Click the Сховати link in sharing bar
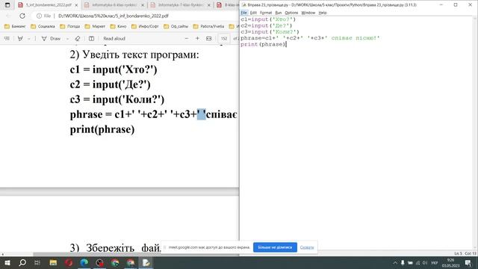 point(307,247)
